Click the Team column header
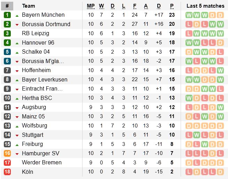This screenshot has width=228, height=179. click(29, 6)
